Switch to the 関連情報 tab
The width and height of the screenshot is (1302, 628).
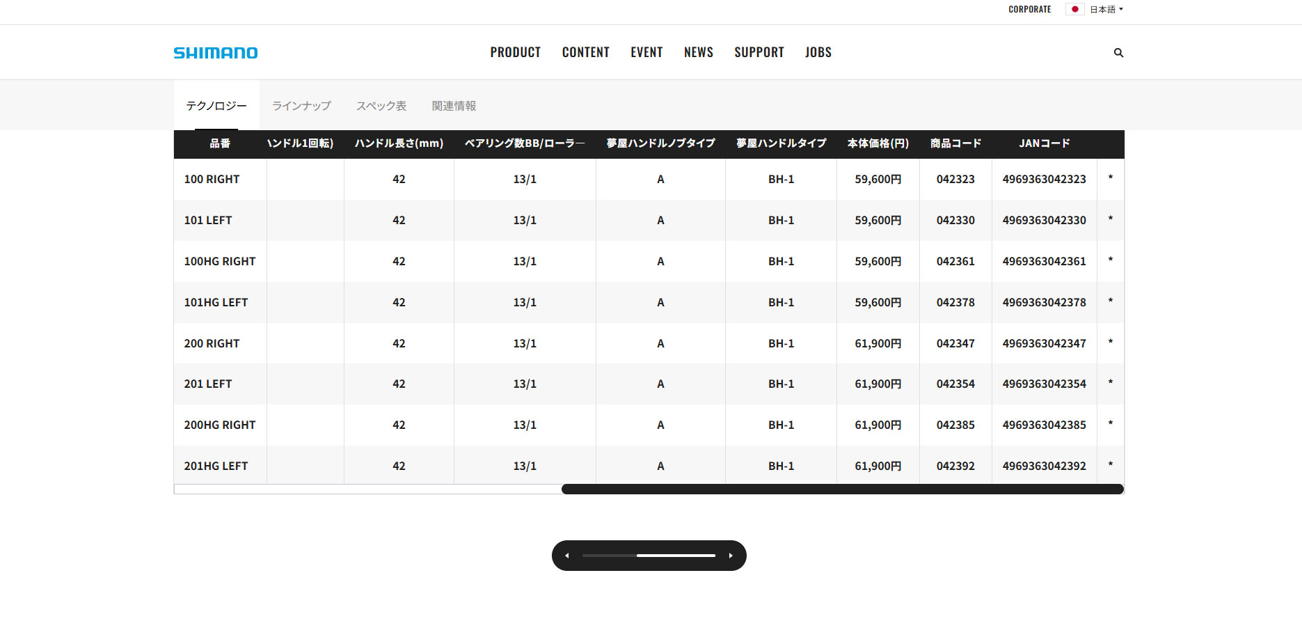pyautogui.click(x=454, y=106)
